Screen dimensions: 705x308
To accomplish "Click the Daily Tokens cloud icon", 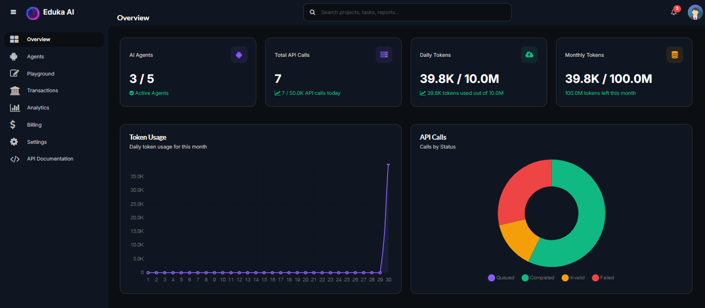I will (x=529, y=55).
